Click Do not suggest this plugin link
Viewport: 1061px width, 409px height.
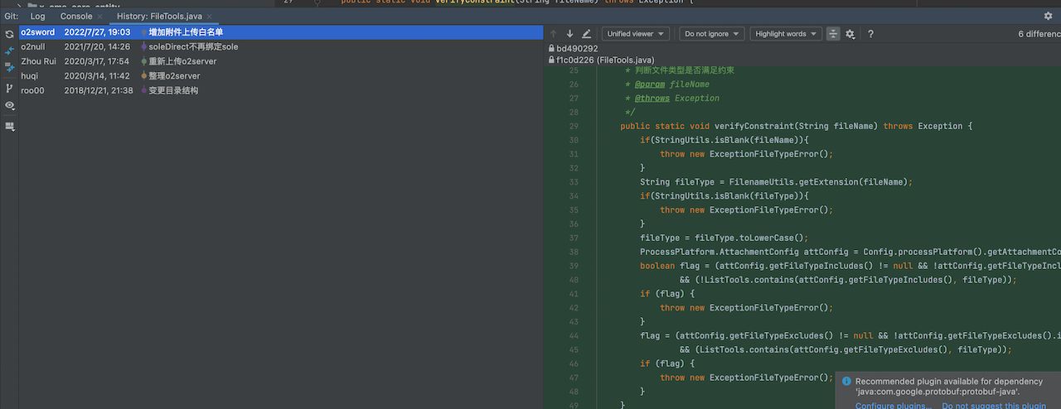pyautogui.click(x=994, y=405)
